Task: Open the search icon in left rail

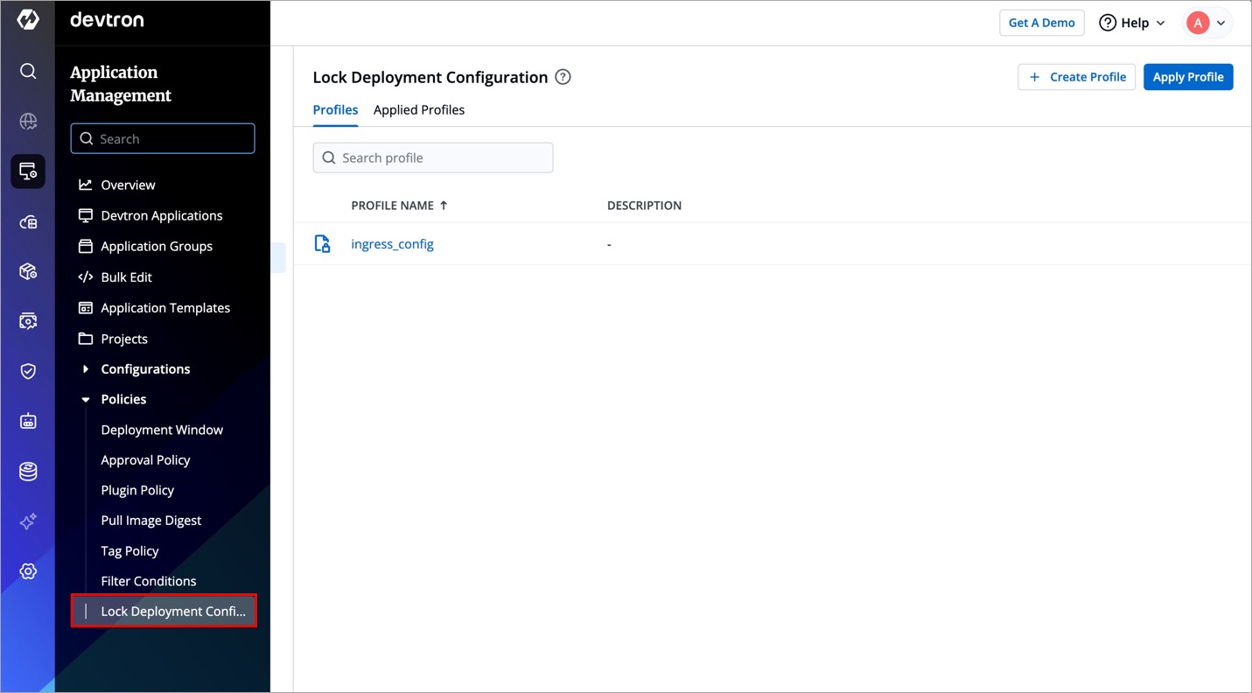Action: (x=28, y=71)
